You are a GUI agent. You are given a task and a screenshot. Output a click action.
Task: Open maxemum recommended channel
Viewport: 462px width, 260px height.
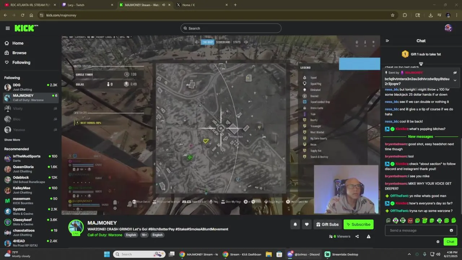(x=31, y=200)
